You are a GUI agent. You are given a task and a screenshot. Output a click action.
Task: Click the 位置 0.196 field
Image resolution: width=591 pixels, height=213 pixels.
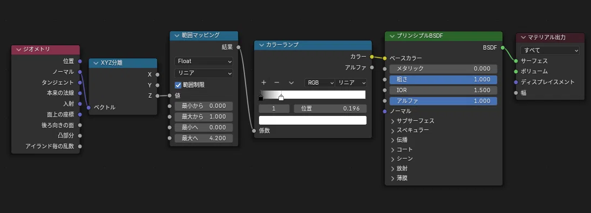tap(330, 108)
